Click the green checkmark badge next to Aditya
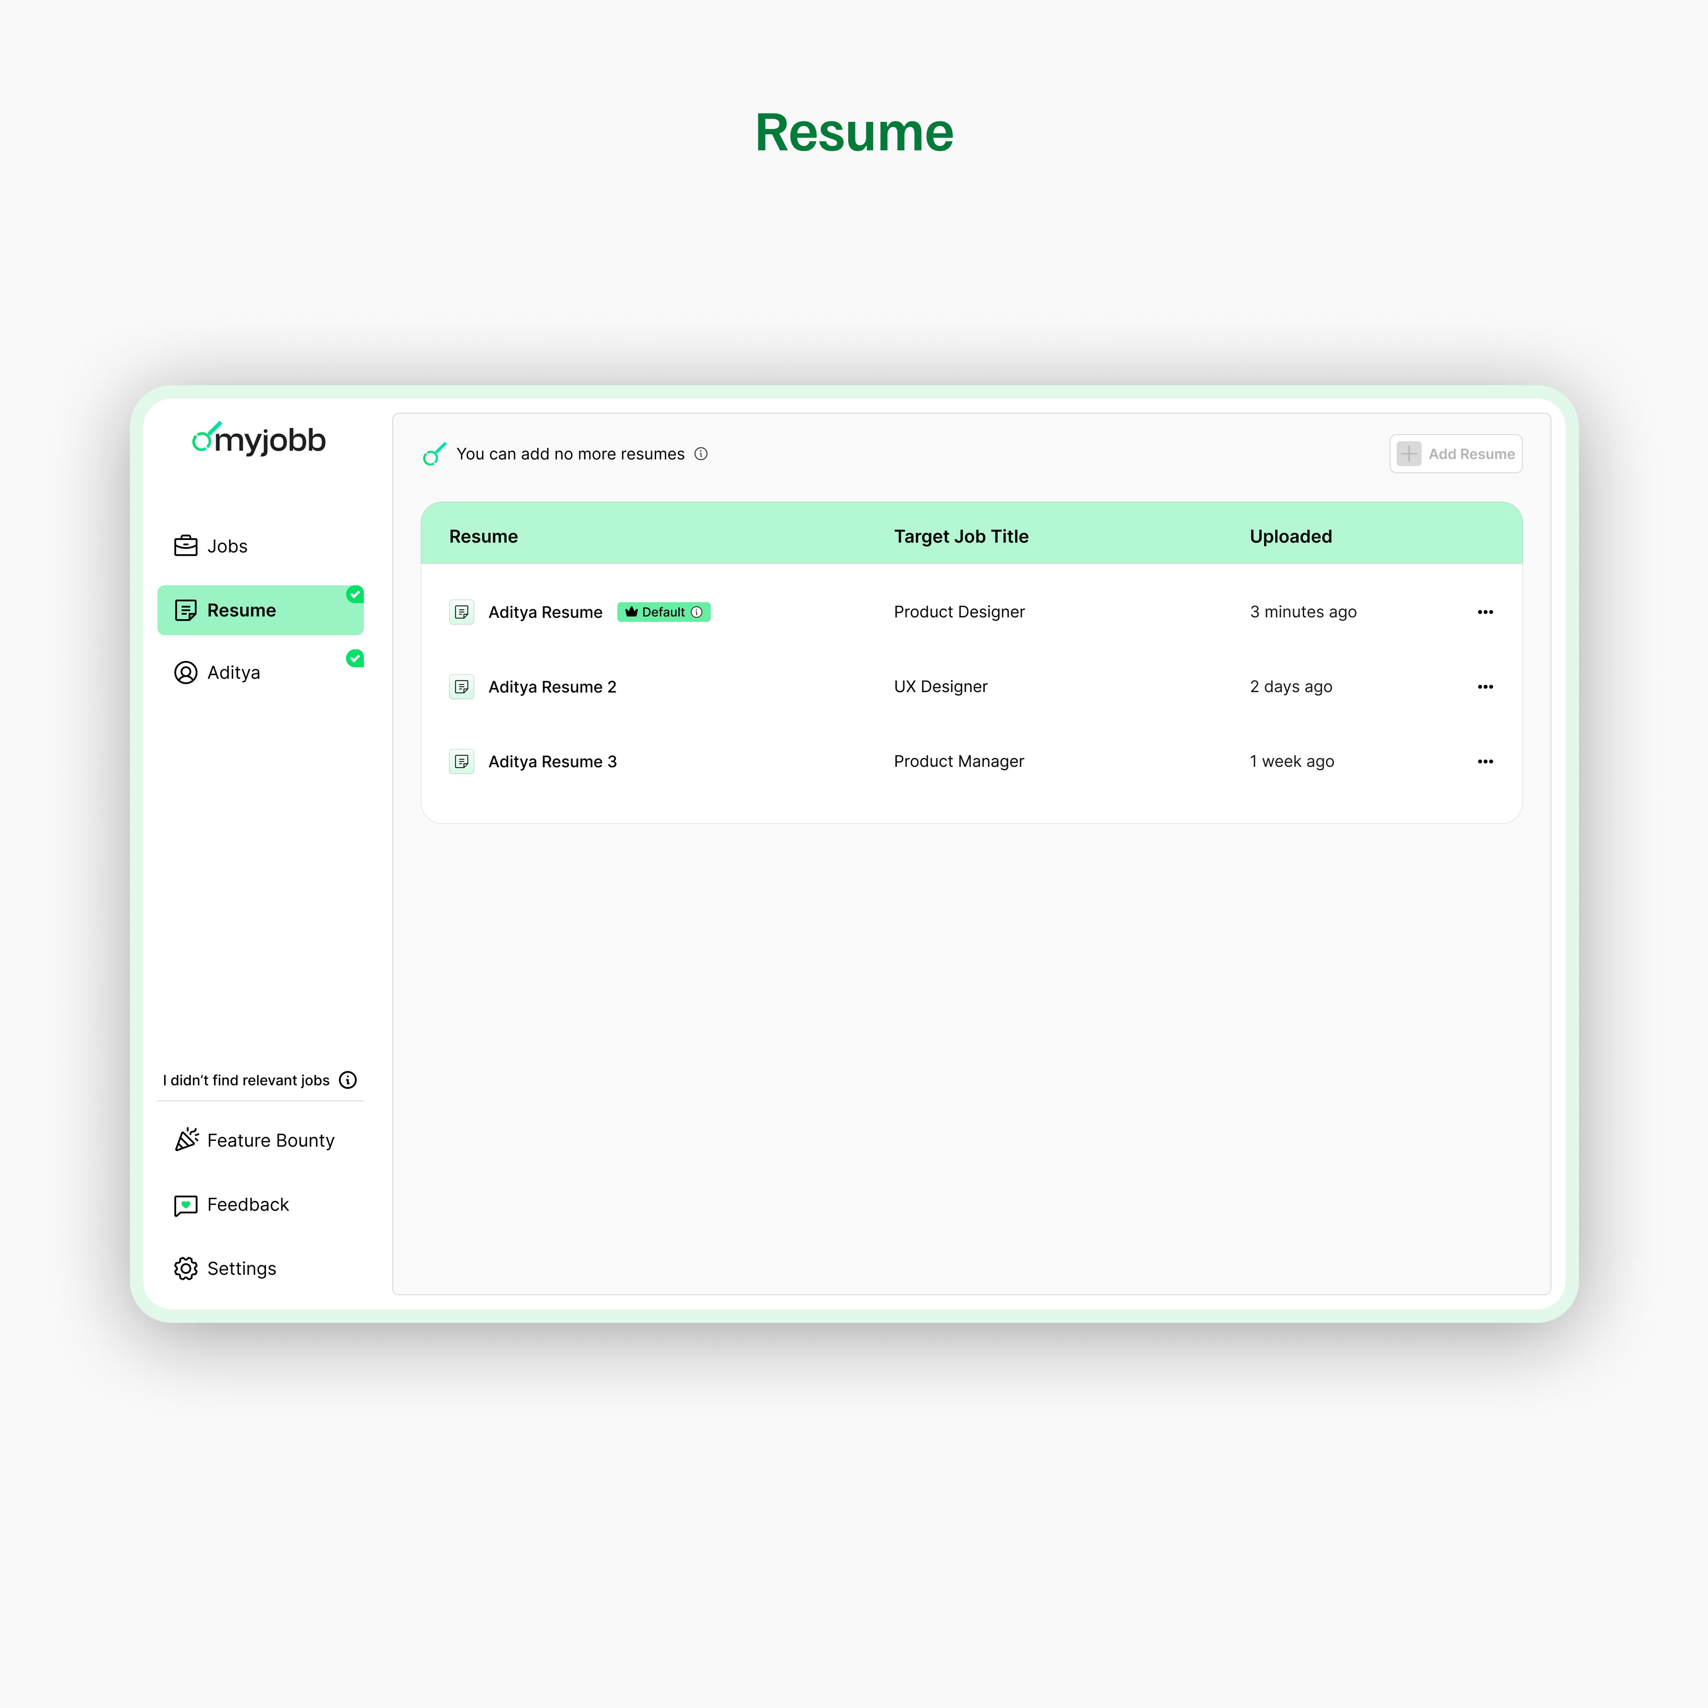This screenshot has width=1708, height=1708. click(x=354, y=658)
